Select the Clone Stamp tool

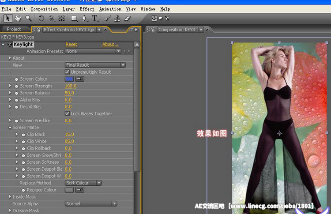[x=117, y=19]
